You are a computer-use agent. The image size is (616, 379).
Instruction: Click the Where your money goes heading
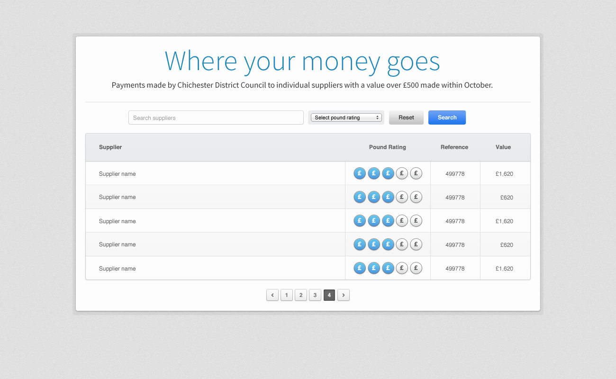coord(302,62)
